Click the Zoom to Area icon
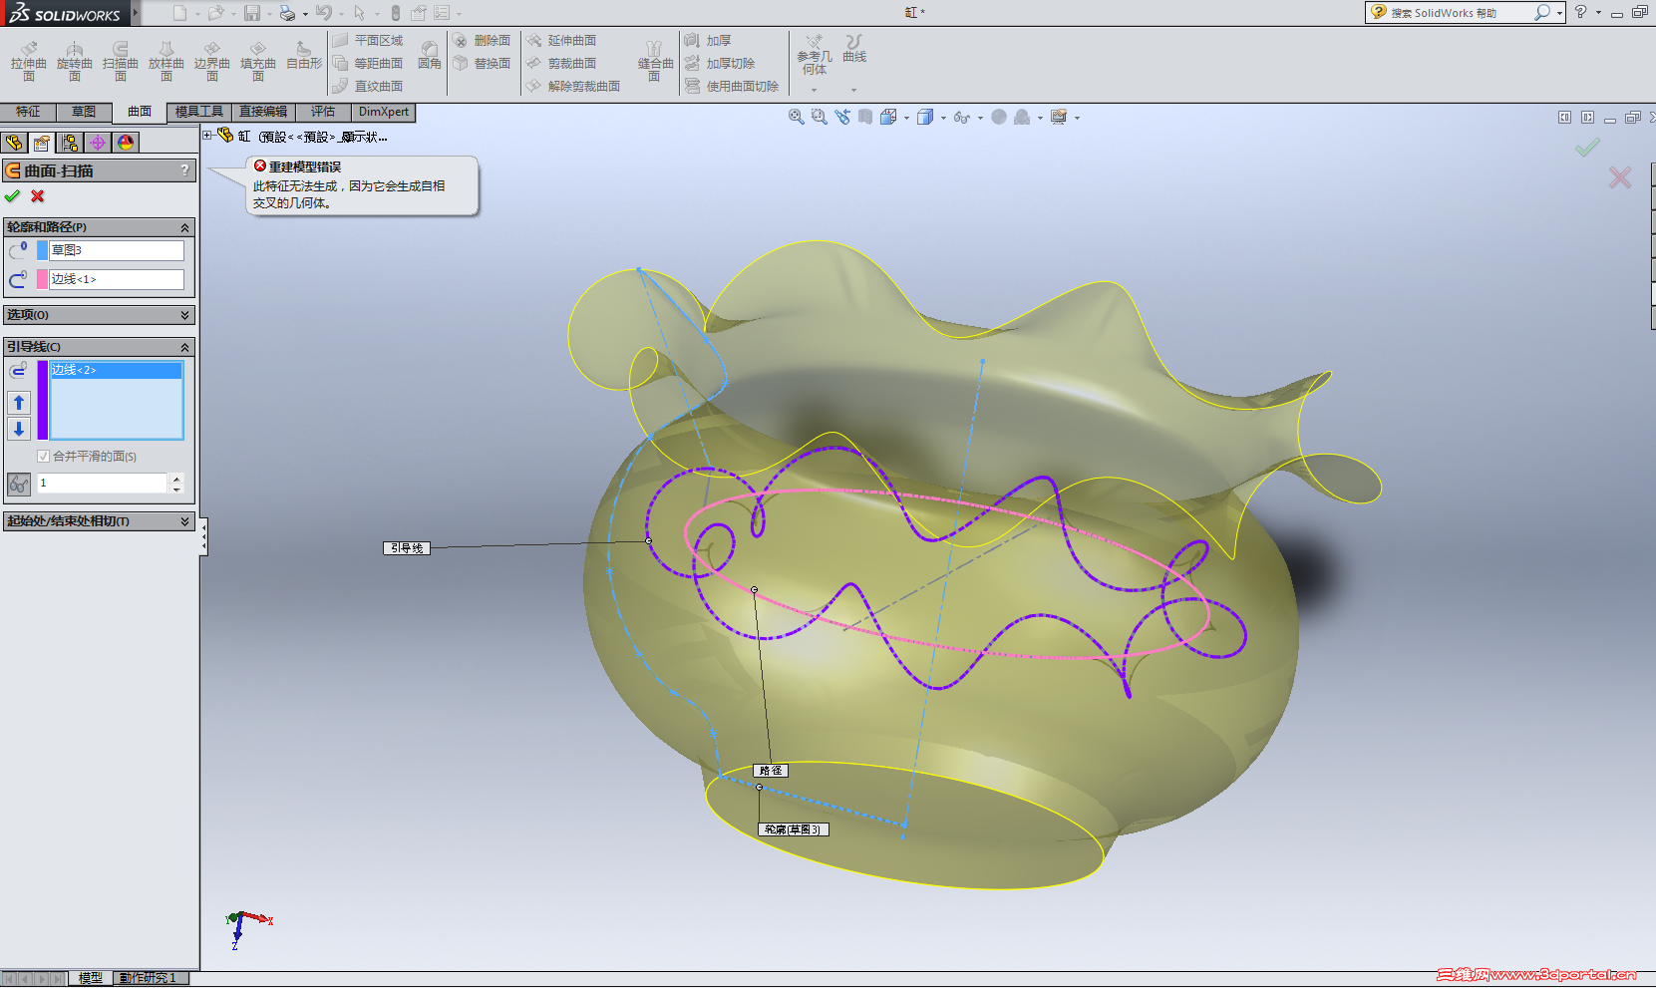 coord(820,117)
